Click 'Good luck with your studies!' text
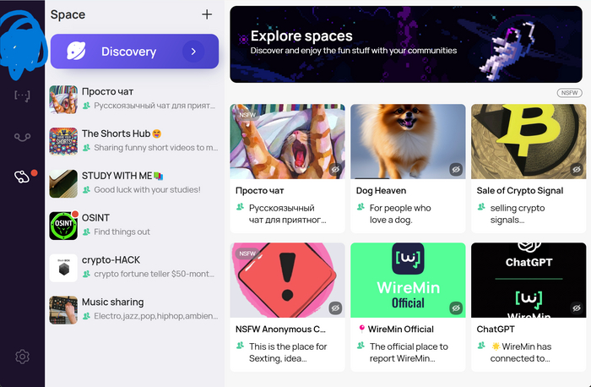The height and width of the screenshot is (387, 591). pyautogui.click(x=147, y=189)
